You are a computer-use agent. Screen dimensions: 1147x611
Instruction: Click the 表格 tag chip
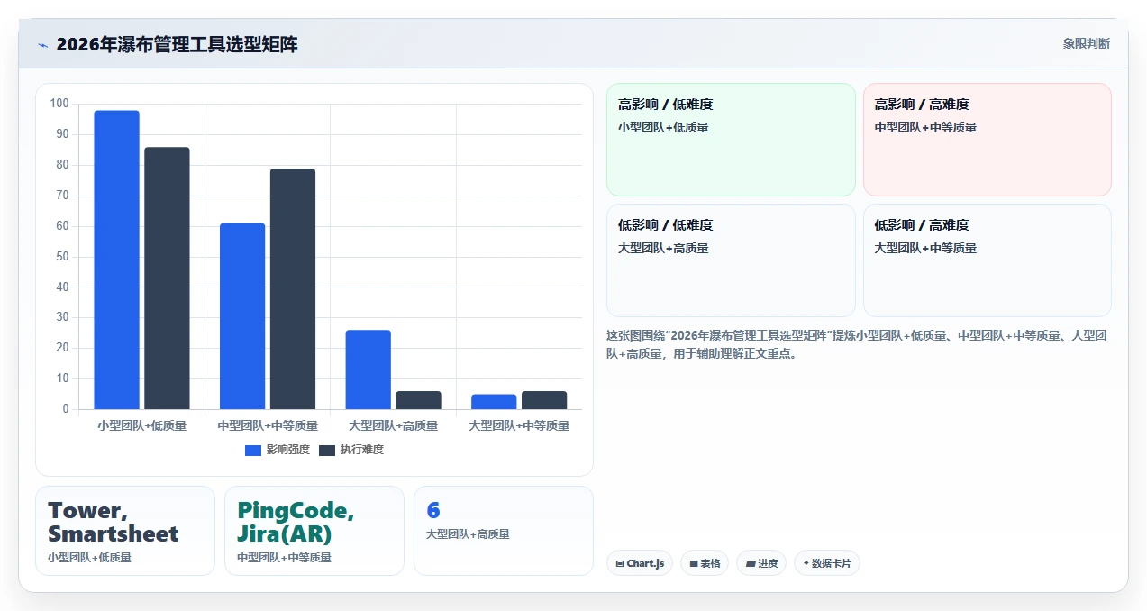[705, 563]
